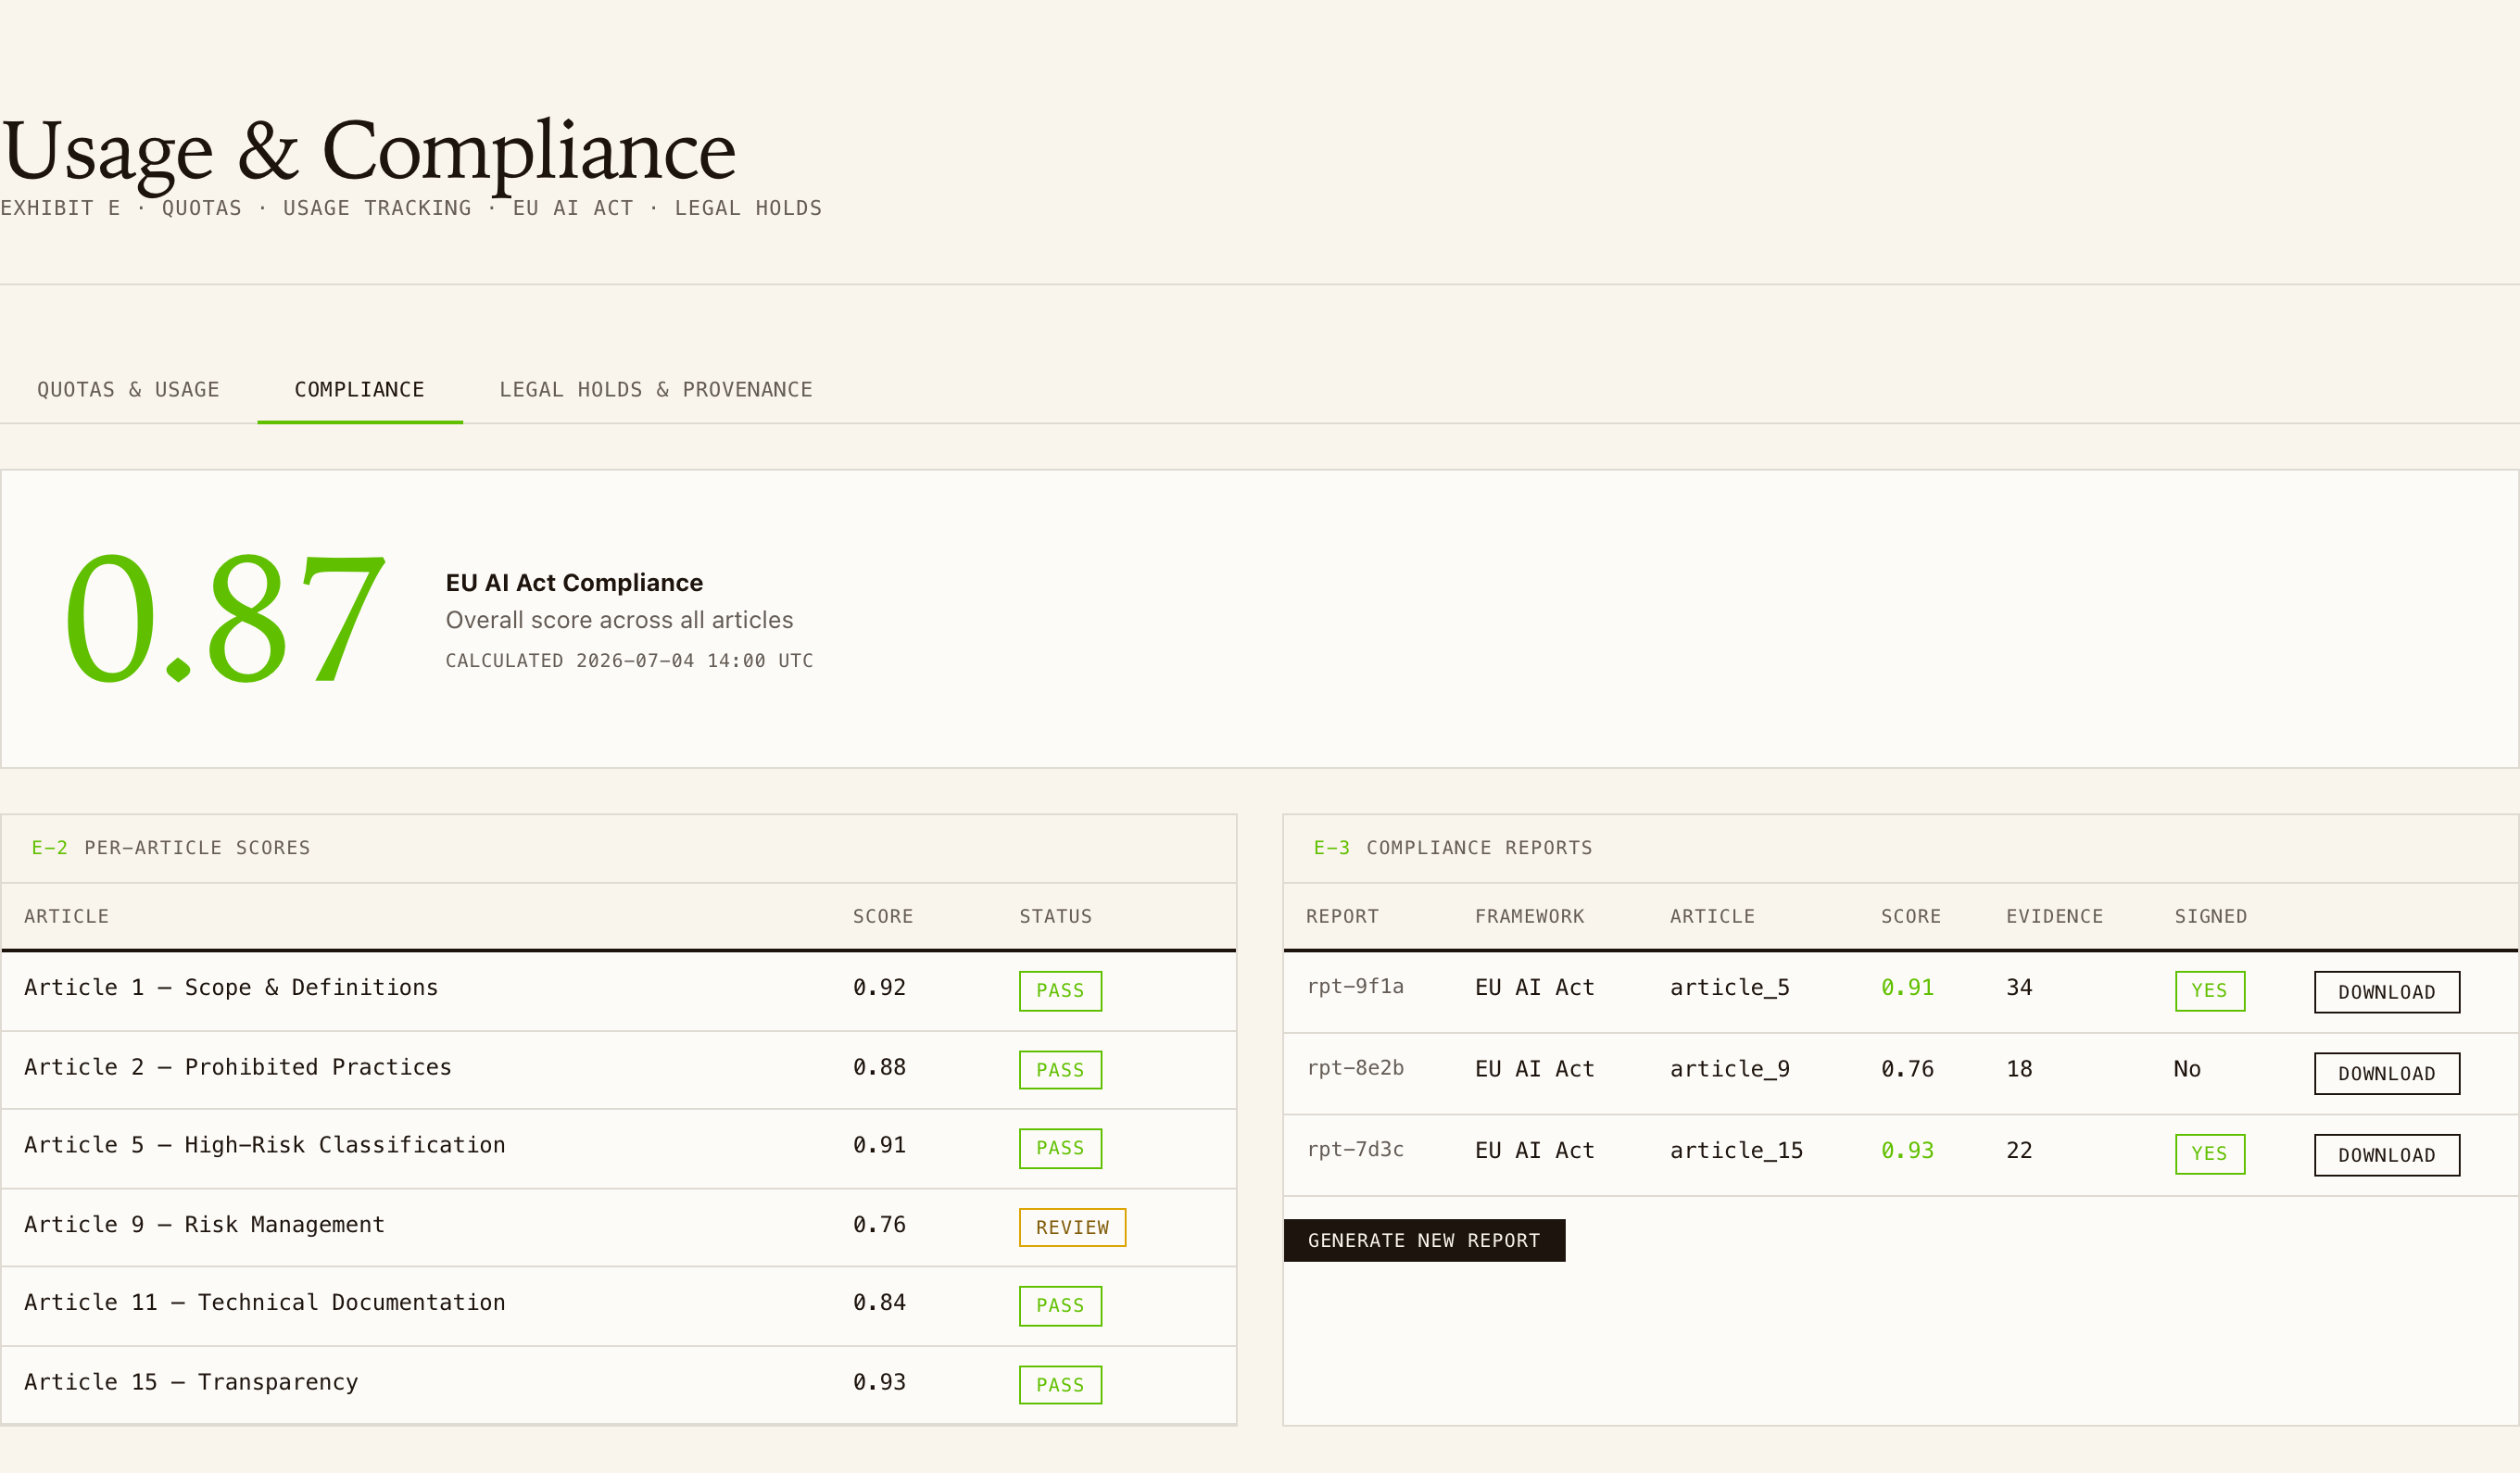Click No signed value for rpt-8e2b

[x=2187, y=1069]
